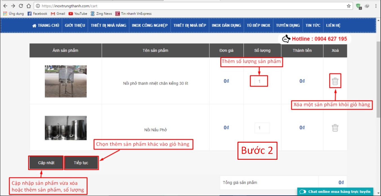Open product Nồi Nấu Phở
Image resolution: width=381 pixels, height=196 pixels.
(x=156, y=130)
